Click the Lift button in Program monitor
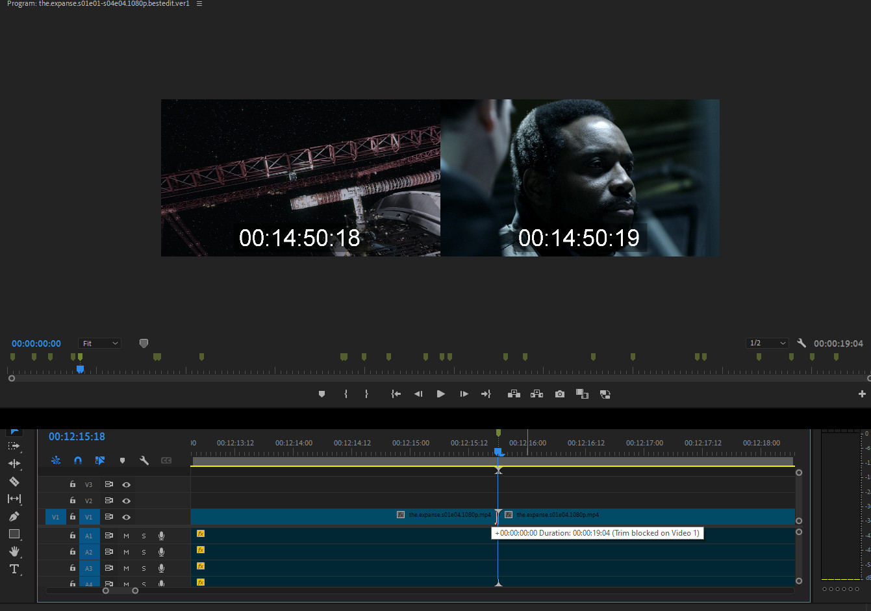 point(514,394)
